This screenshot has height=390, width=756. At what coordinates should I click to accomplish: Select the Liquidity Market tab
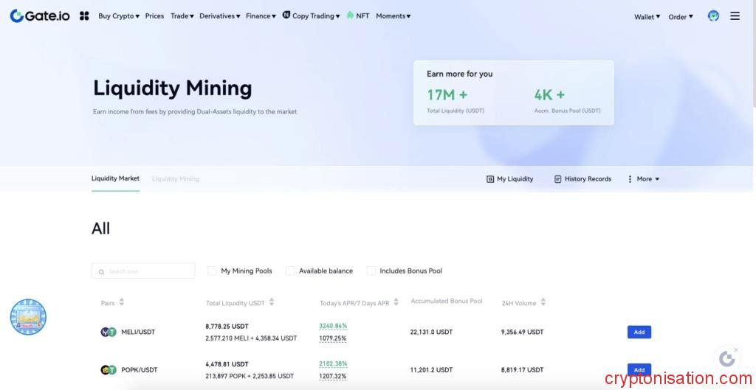[x=115, y=178]
